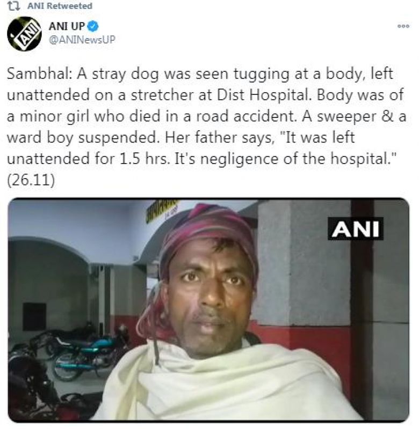Click the word "Sambhal:" in the tweet
The height and width of the screenshot is (429, 419).
(x=40, y=74)
